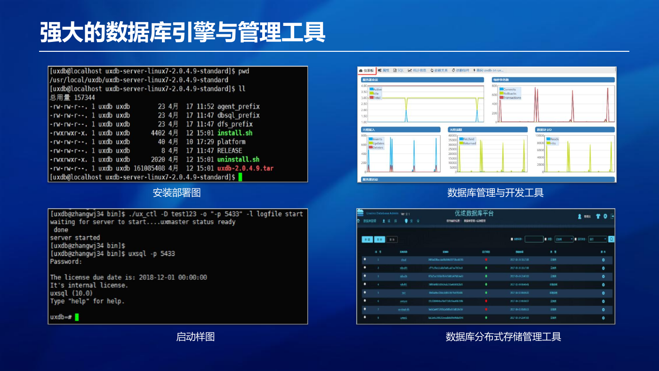Click the 服务器活动 panel header bar
Viewport: 659px width, 371px height.
tap(488, 179)
